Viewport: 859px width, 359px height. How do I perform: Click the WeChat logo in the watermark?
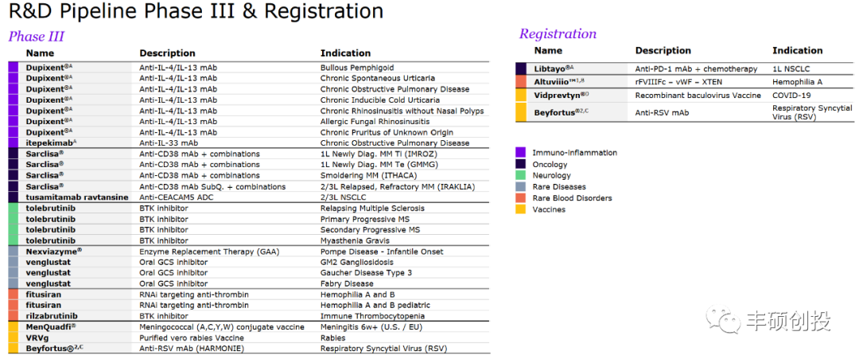pyautogui.click(x=725, y=322)
